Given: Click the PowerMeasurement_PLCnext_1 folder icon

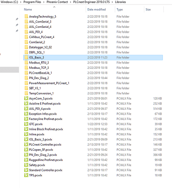Looking at the screenshot, I should pos(26,83).
